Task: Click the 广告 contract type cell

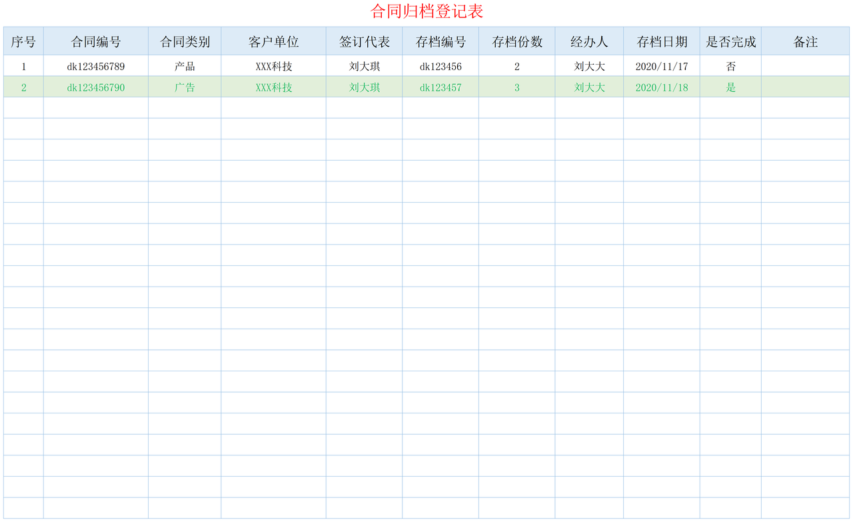Action: point(184,87)
